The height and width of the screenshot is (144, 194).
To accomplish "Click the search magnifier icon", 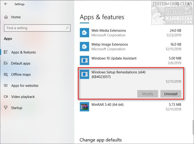I will point(67,28).
